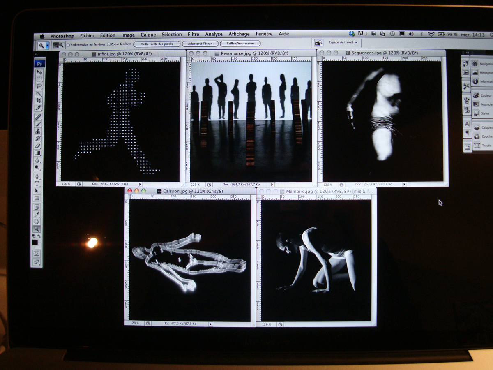Click the zoom percentage field in Infini.jpg
The height and width of the screenshot is (370, 493).
[66, 184]
